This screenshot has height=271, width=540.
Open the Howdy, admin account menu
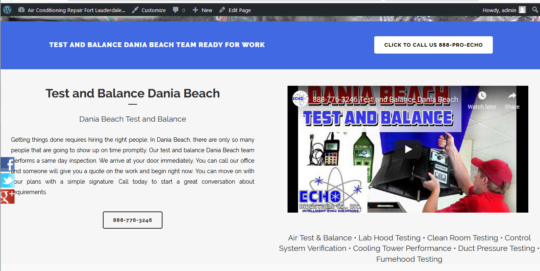499,10
